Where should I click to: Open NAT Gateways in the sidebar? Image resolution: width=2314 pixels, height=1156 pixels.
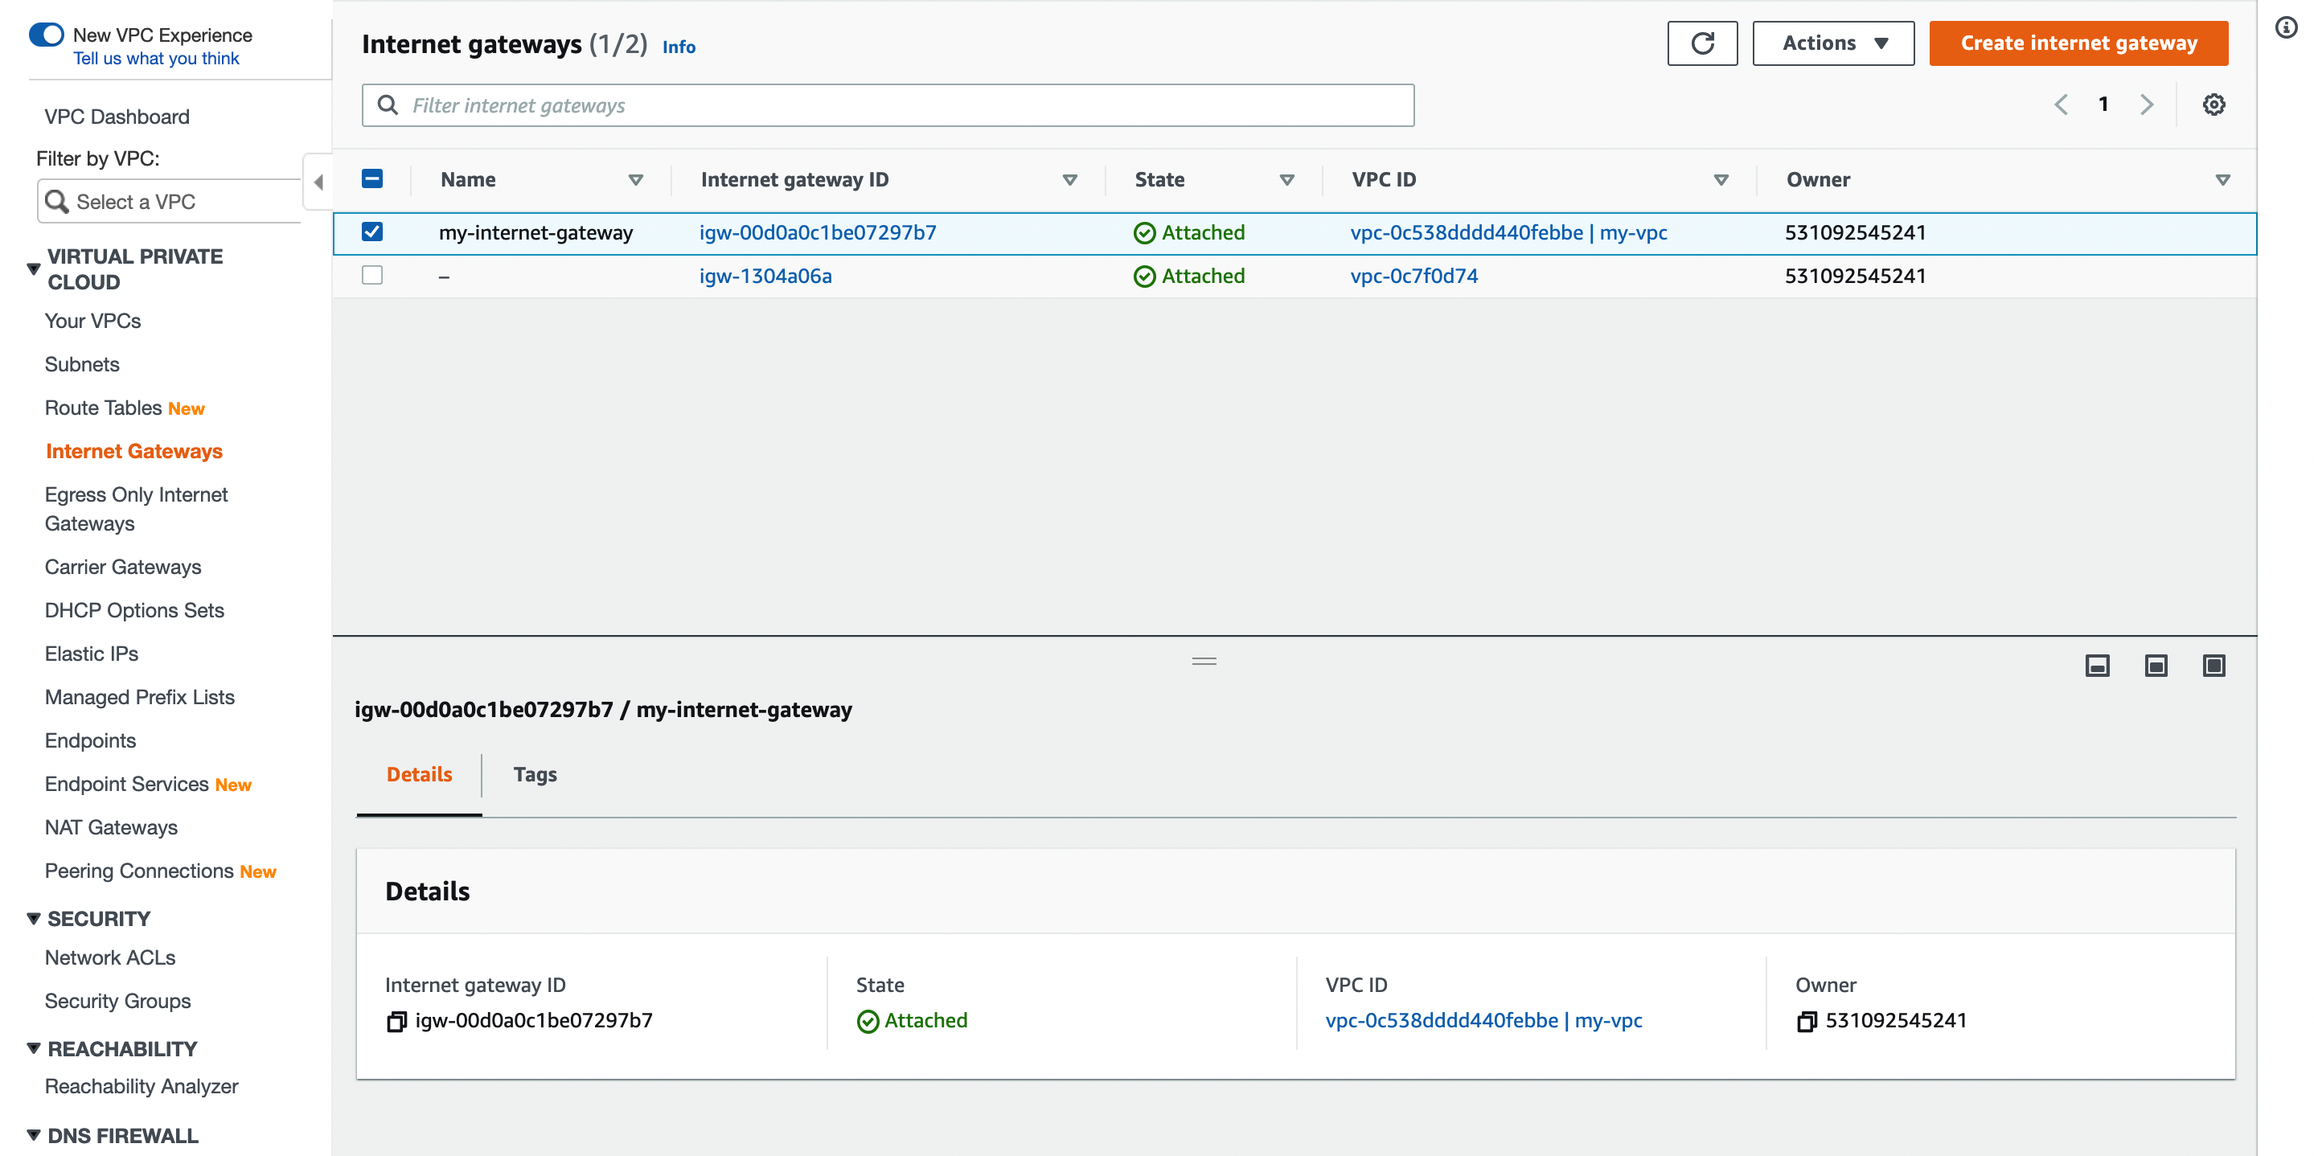tap(112, 827)
